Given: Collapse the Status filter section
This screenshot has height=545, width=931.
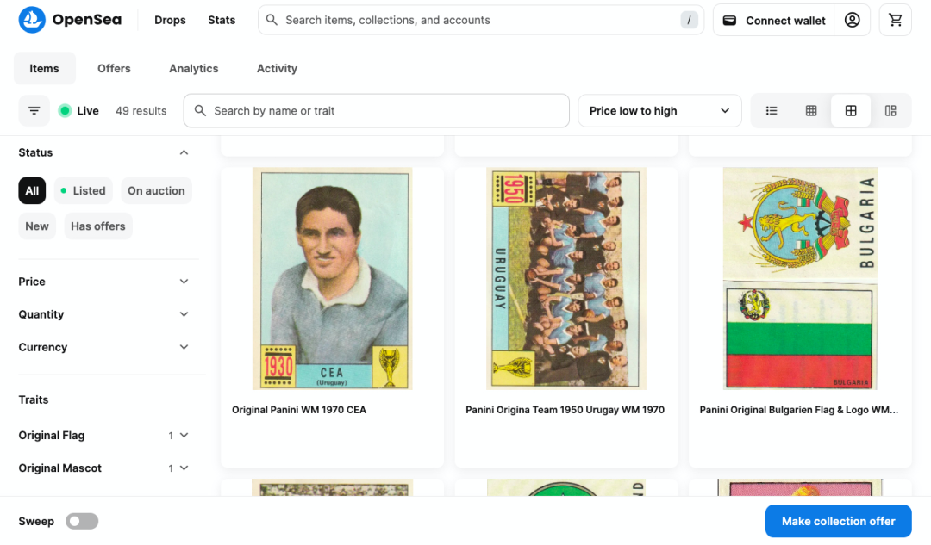Looking at the screenshot, I should coord(184,152).
